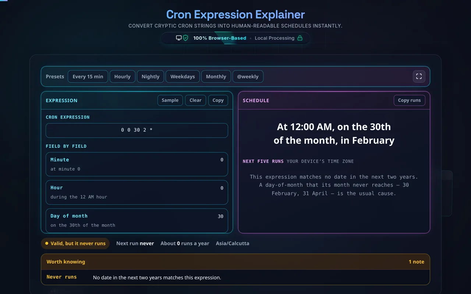This screenshot has width=471, height=294.
Task: Click the 'This expression matches no date' message
Action: [334, 185]
